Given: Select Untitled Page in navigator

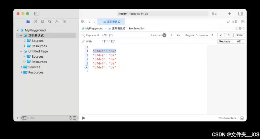Looking at the screenshot, I should 38,51.
